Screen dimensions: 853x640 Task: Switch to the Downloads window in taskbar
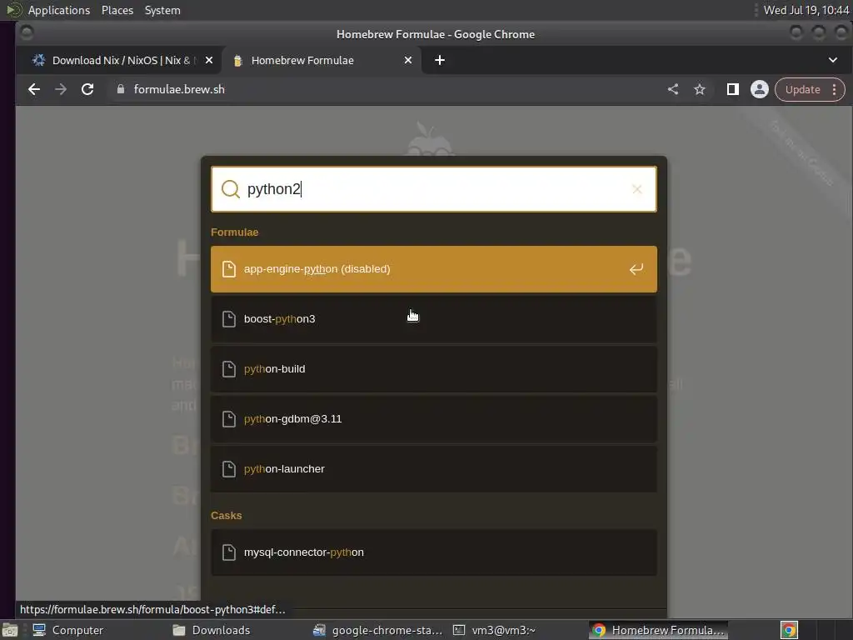click(x=212, y=630)
